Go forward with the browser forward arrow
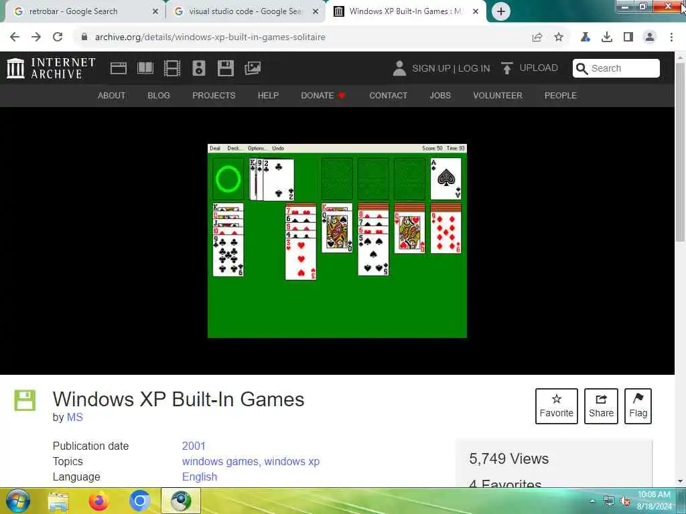Viewport: 686px width, 514px height. tap(36, 37)
